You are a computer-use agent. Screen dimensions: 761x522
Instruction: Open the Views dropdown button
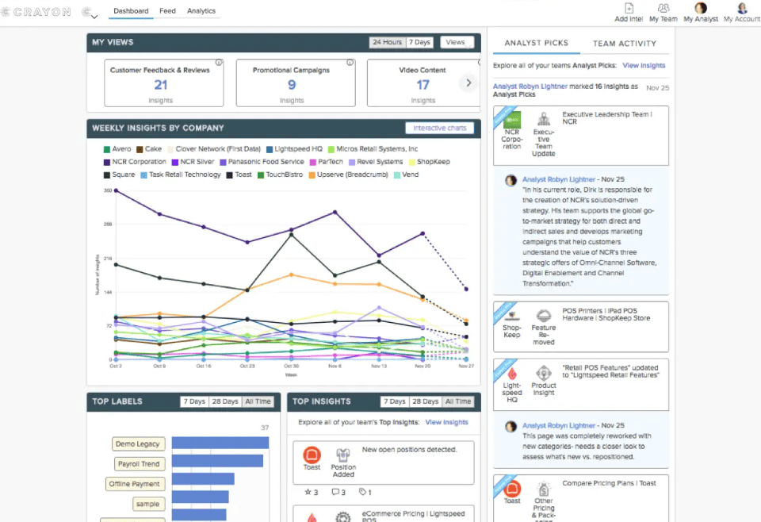pyautogui.click(x=457, y=42)
